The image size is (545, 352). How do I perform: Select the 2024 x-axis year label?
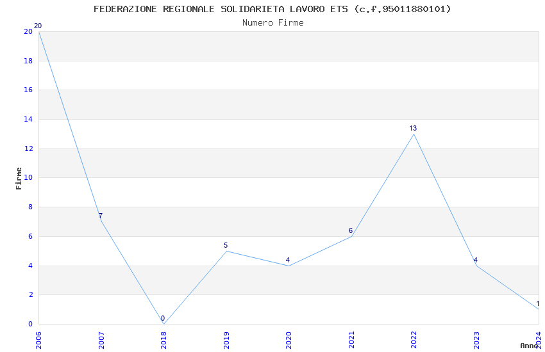[539, 340]
